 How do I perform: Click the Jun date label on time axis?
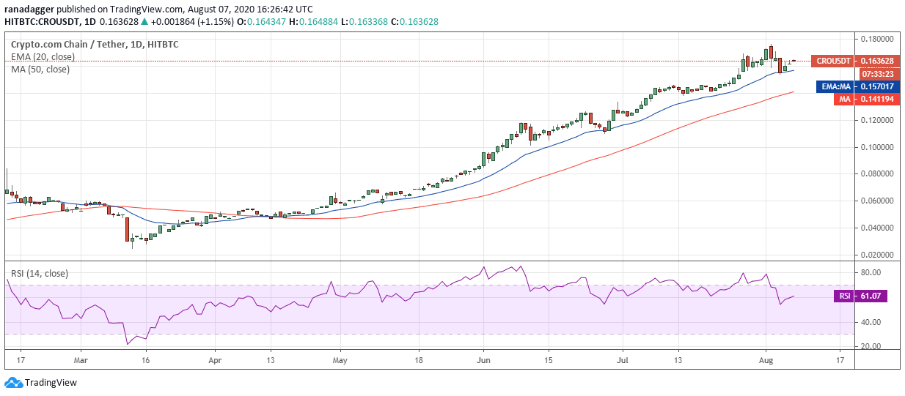click(x=483, y=361)
